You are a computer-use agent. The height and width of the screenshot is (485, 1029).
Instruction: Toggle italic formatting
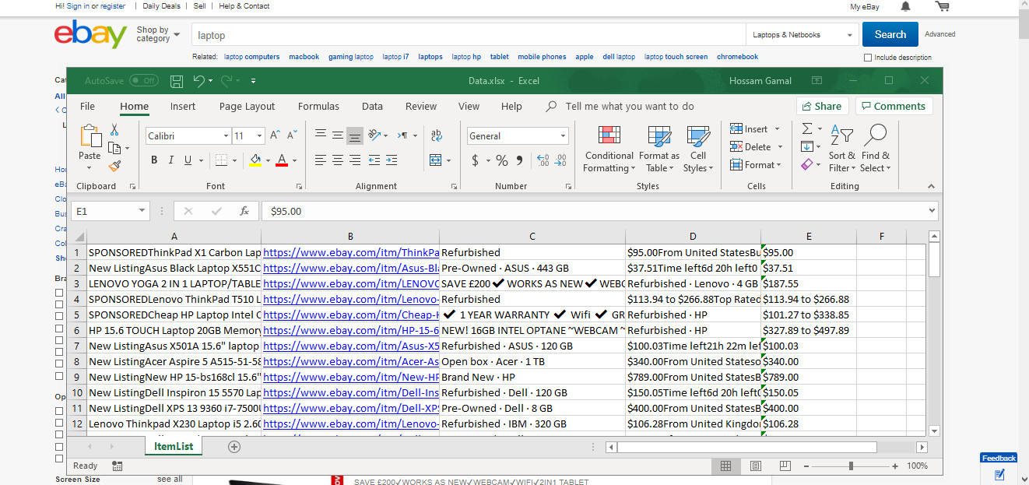(x=170, y=160)
